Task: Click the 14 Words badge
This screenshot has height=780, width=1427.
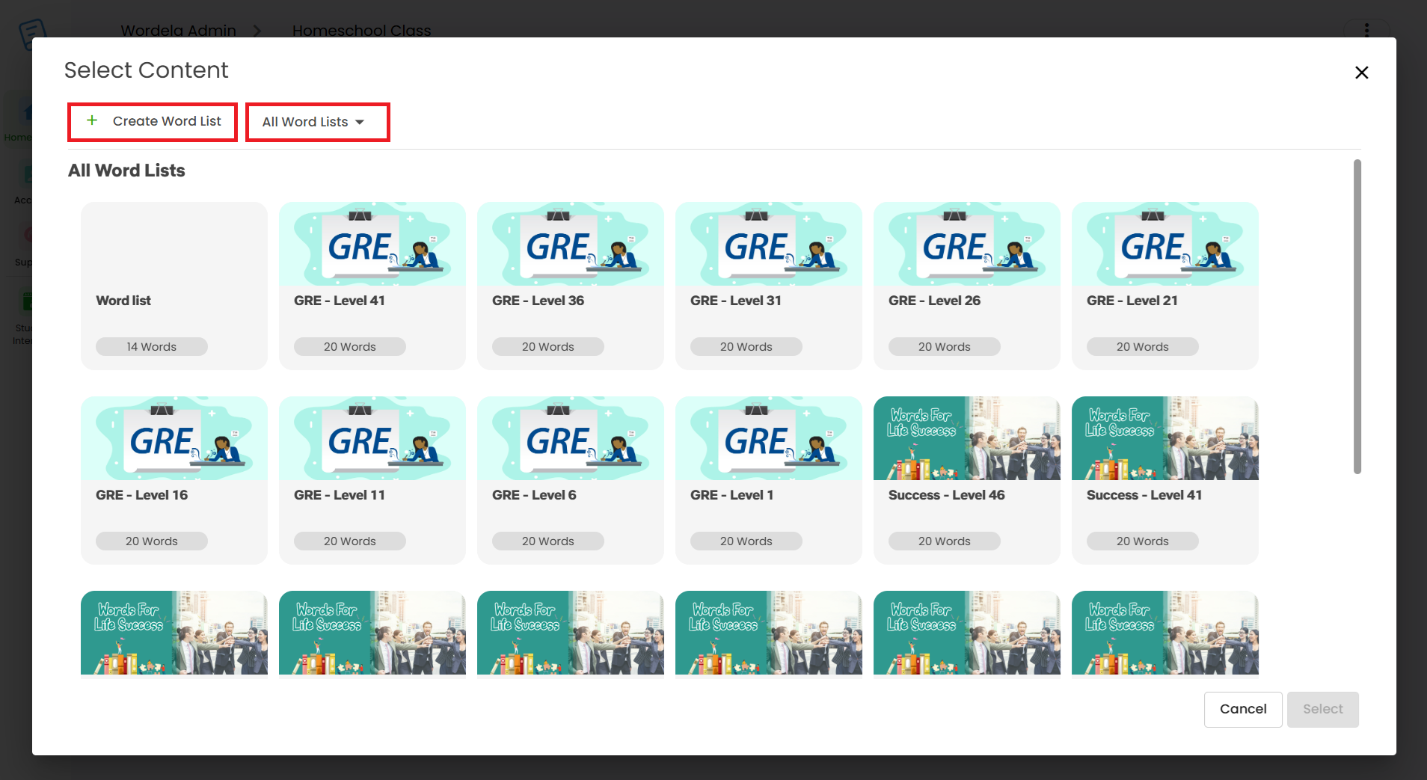Action: click(152, 347)
